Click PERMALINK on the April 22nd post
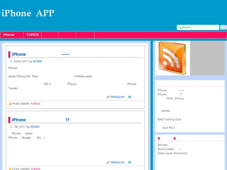The width and height of the screenshot is (227, 170). tap(117, 97)
